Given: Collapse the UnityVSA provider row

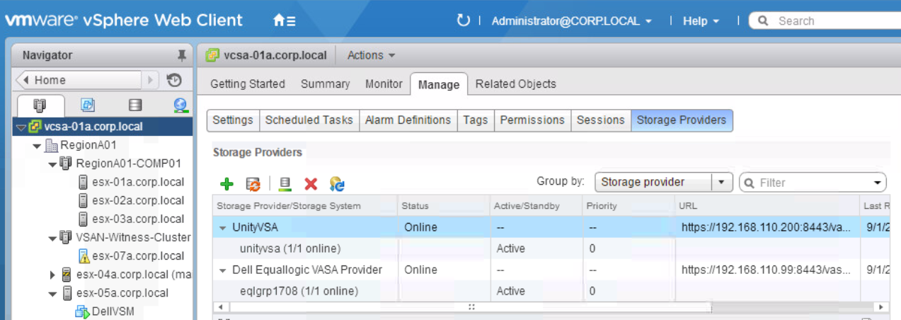Looking at the screenshot, I should 223,228.
